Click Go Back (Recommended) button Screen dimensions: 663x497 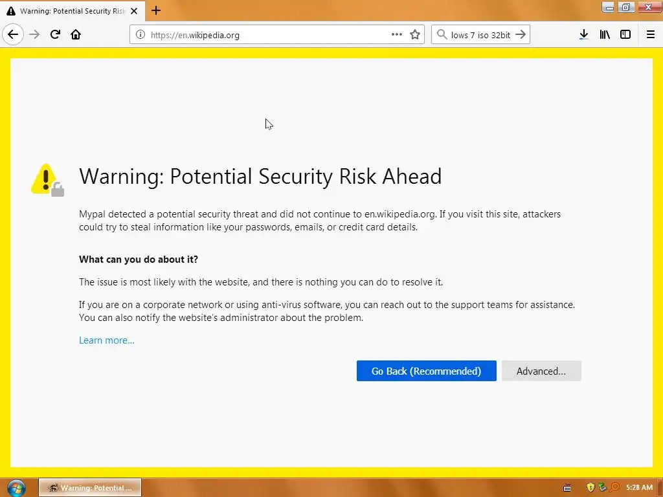426,371
